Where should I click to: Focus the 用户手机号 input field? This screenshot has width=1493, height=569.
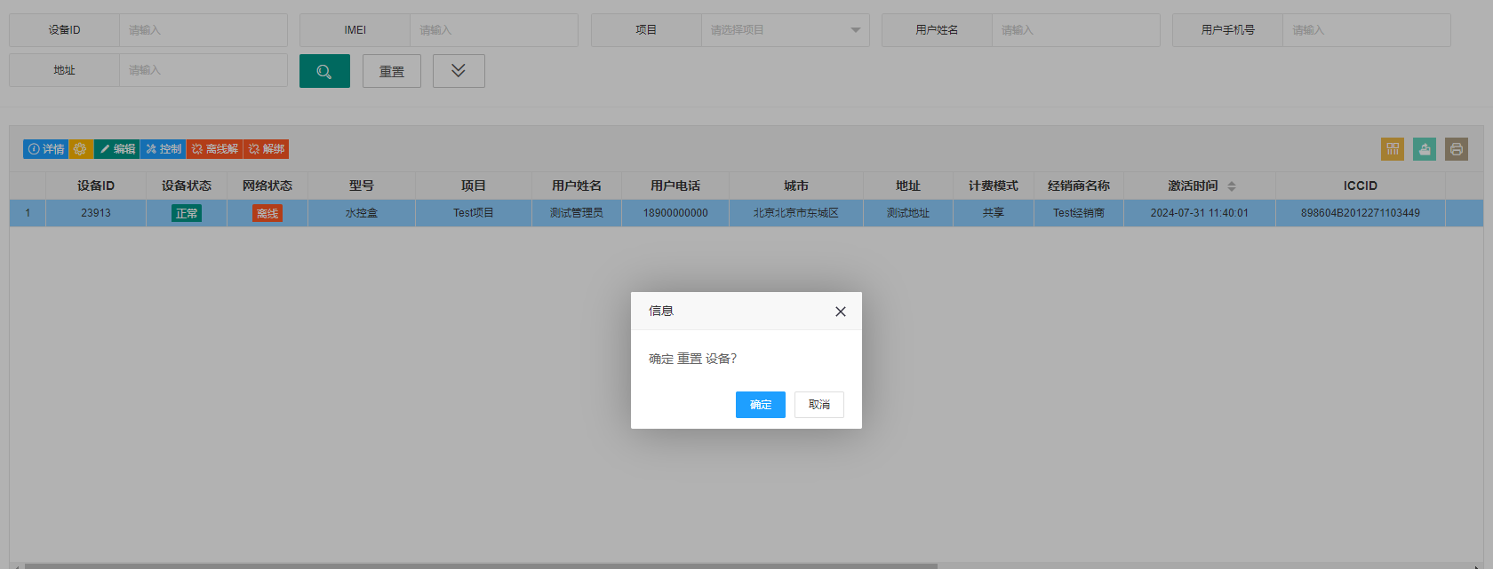click(1367, 30)
